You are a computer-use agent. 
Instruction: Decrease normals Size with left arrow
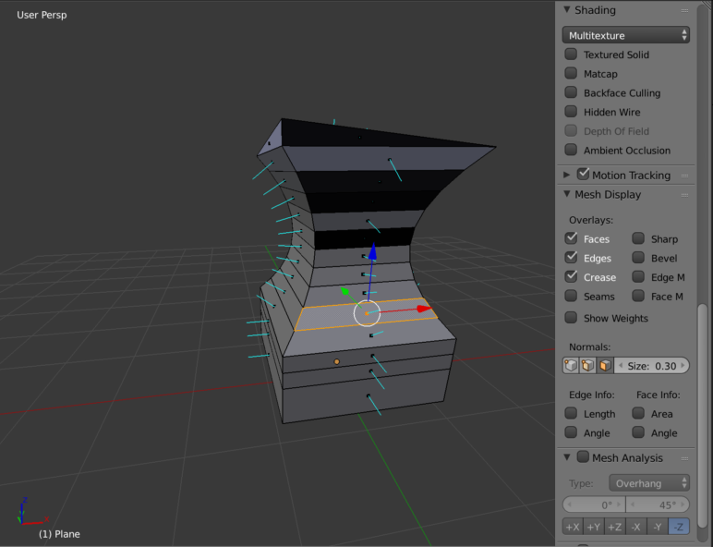click(621, 366)
